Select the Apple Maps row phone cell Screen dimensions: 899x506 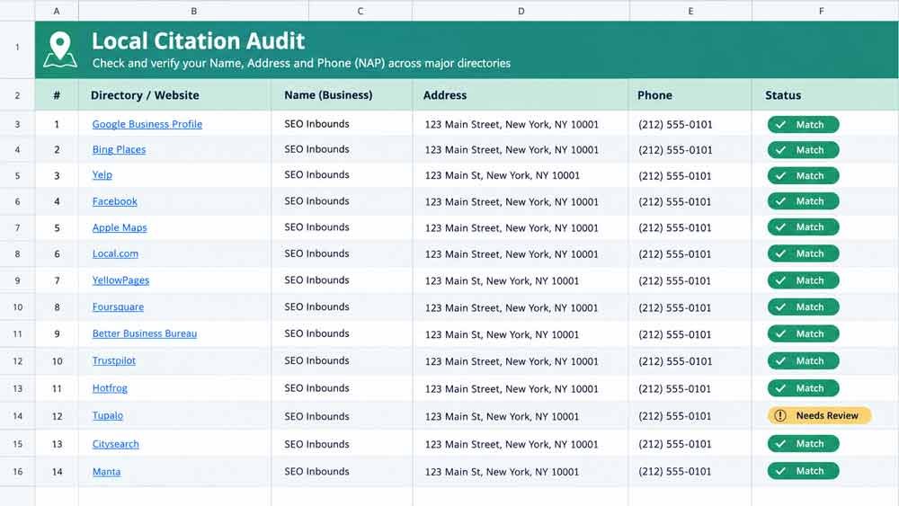[x=690, y=227]
